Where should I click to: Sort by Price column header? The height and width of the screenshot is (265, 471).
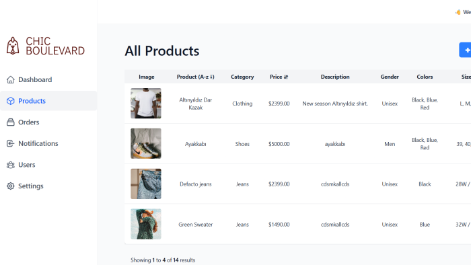click(279, 77)
